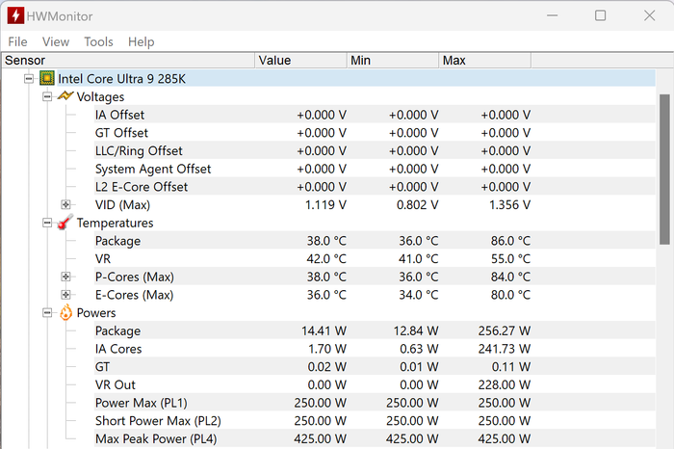Select the L2 E-Core Offset row
674x449 pixels.
pyautogui.click(x=375, y=187)
